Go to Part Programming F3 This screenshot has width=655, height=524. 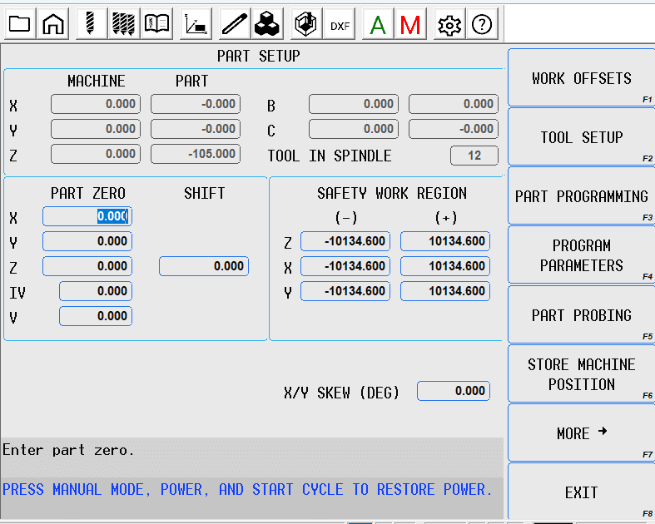581,196
